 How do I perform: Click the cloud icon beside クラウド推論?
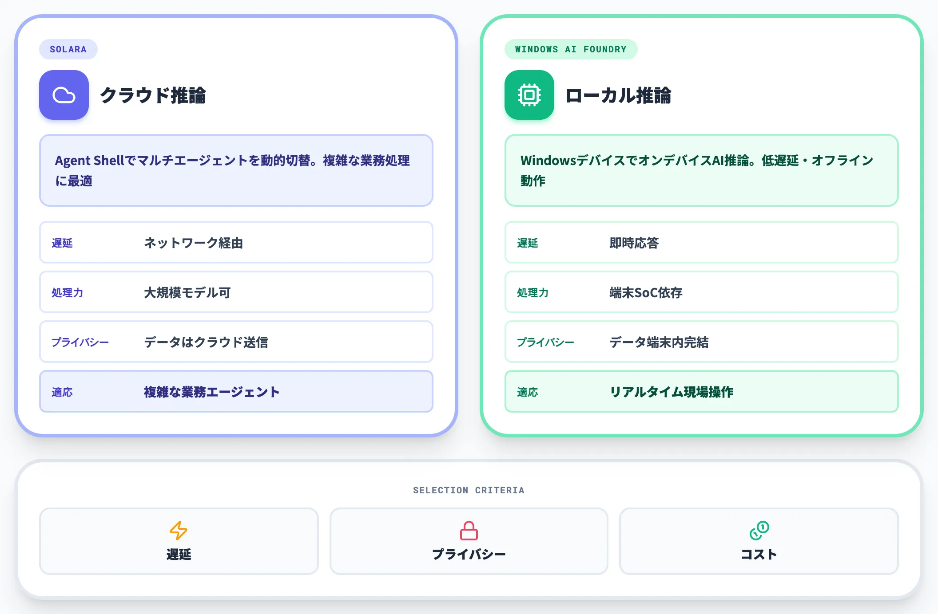(x=64, y=95)
